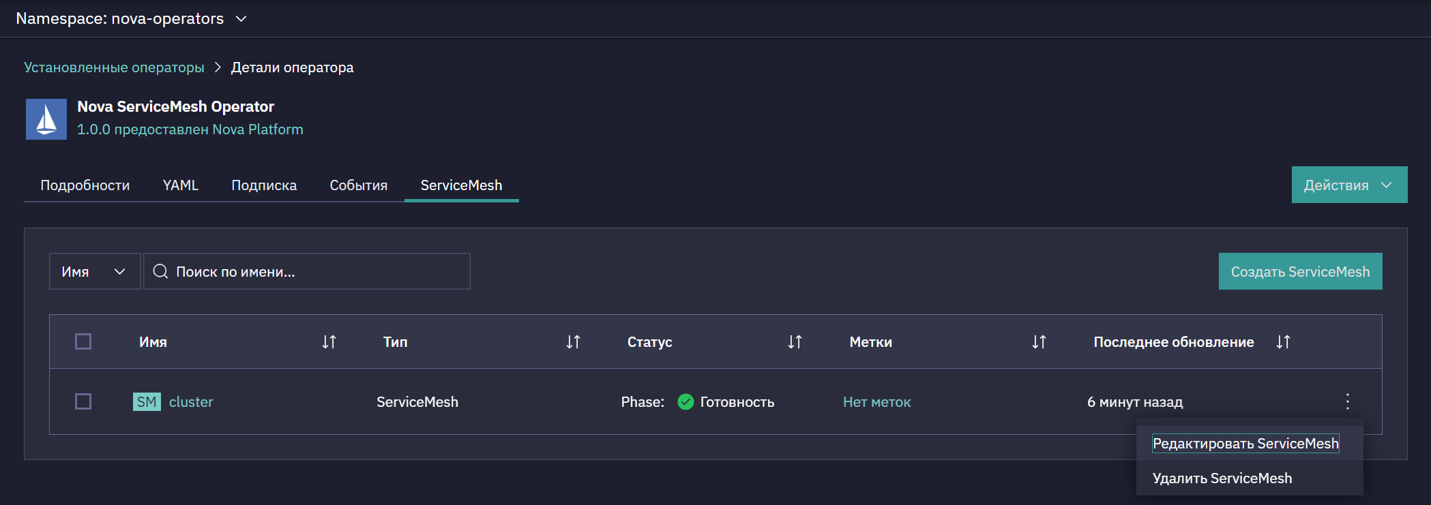Click the Метки column header label
The width and height of the screenshot is (1431, 505).
(871, 342)
